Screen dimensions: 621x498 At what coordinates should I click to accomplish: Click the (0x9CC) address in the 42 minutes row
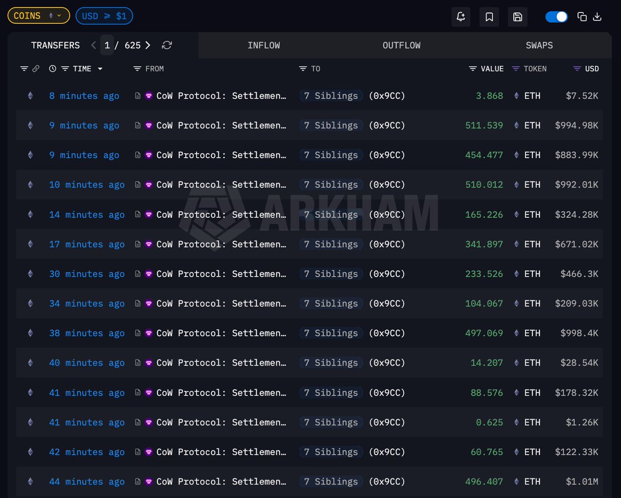[x=387, y=452]
